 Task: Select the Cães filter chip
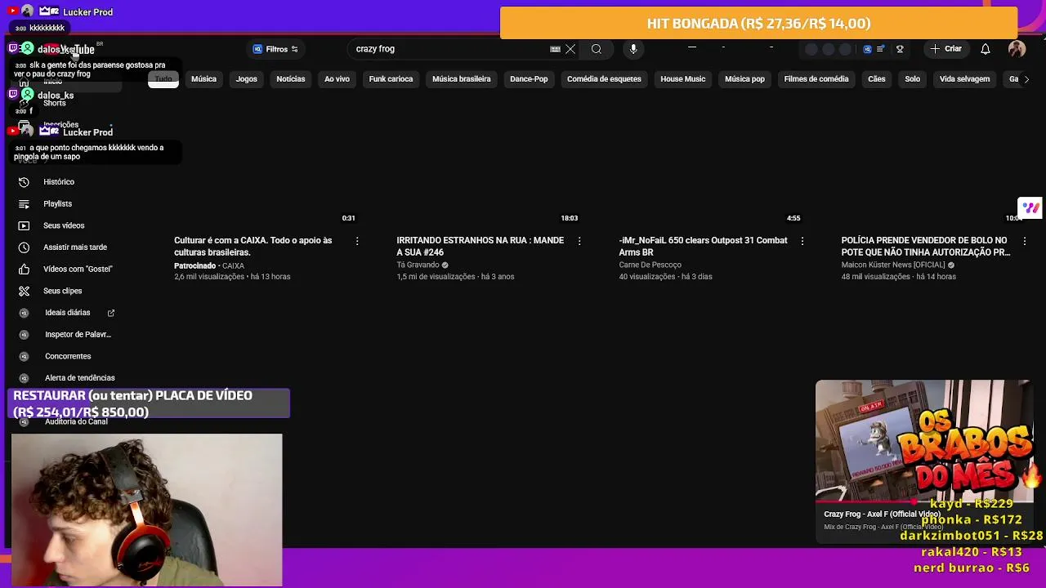tap(877, 79)
